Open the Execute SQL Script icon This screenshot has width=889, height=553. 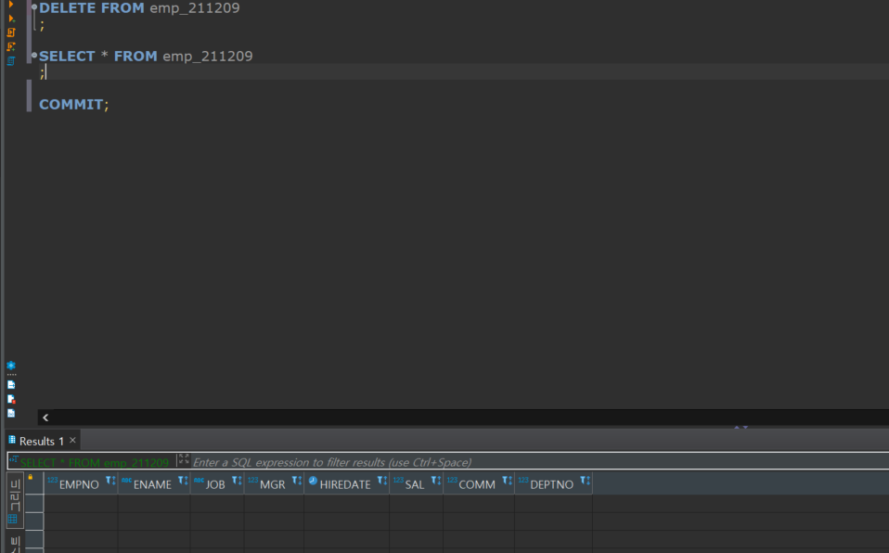click(10, 30)
